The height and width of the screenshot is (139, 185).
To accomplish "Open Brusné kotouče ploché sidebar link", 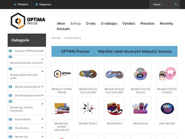I will (28, 87).
